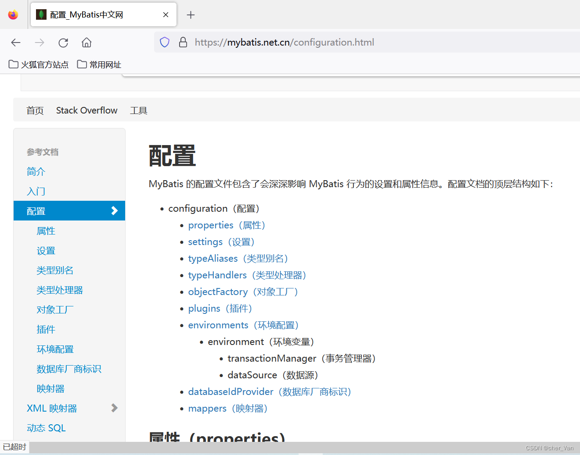Select the 配置_MyBatis中文网 browser tab
The image size is (580, 455).
coord(104,14)
